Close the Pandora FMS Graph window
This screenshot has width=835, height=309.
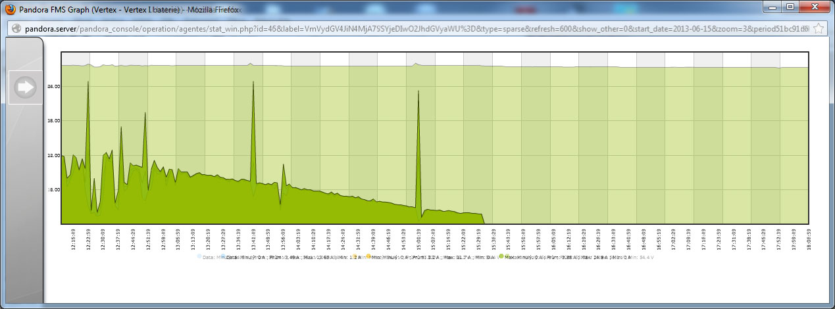click(x=815, y=7)
